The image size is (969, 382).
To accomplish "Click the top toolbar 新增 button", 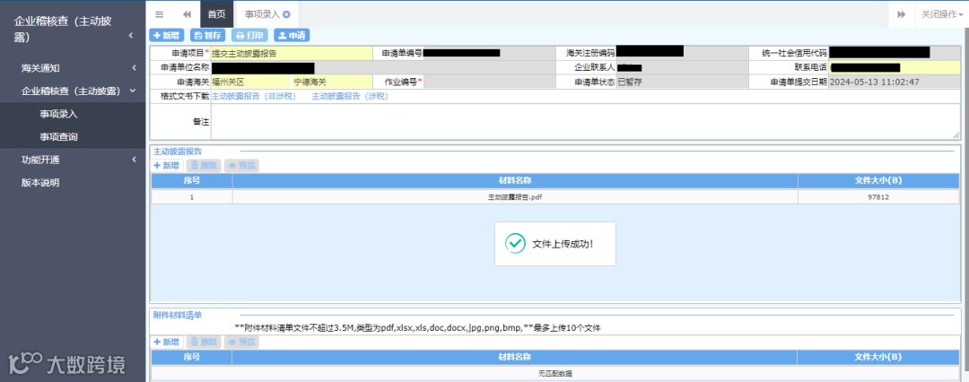I will point(166,35).
